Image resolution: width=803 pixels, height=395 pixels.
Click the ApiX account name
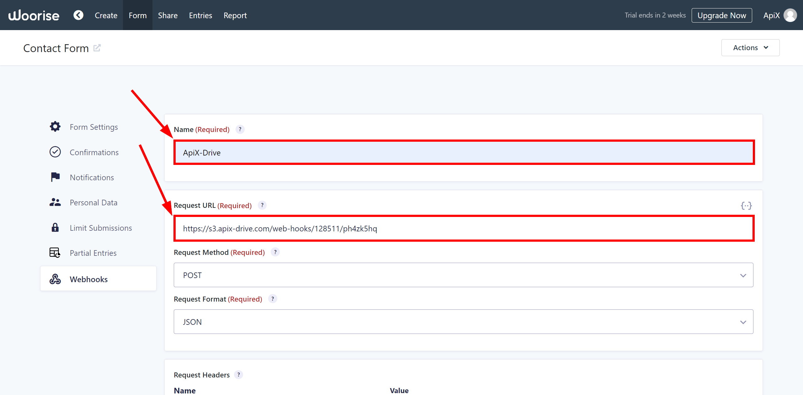click(771, 15)
